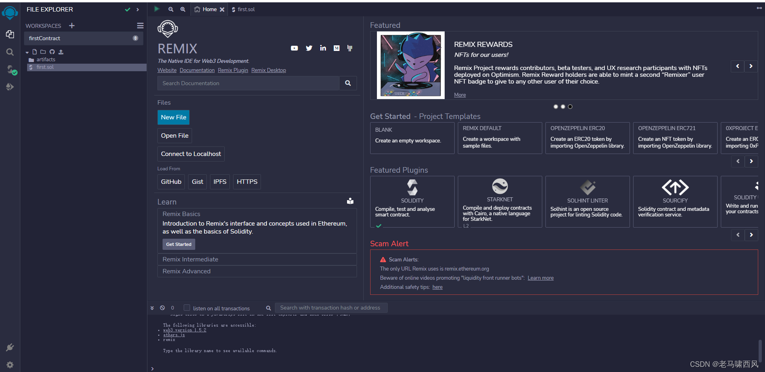Viewport: 765px width, 372px height.
Task: Open LearnEth icon in Learn section
Action: point(350,201)
